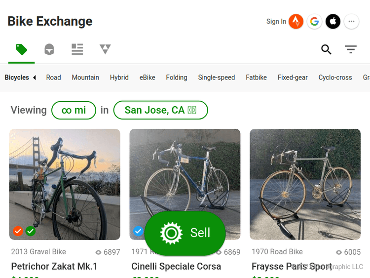Open more sign-in options ellipsis
370x278 pixels.
point(351,21)
